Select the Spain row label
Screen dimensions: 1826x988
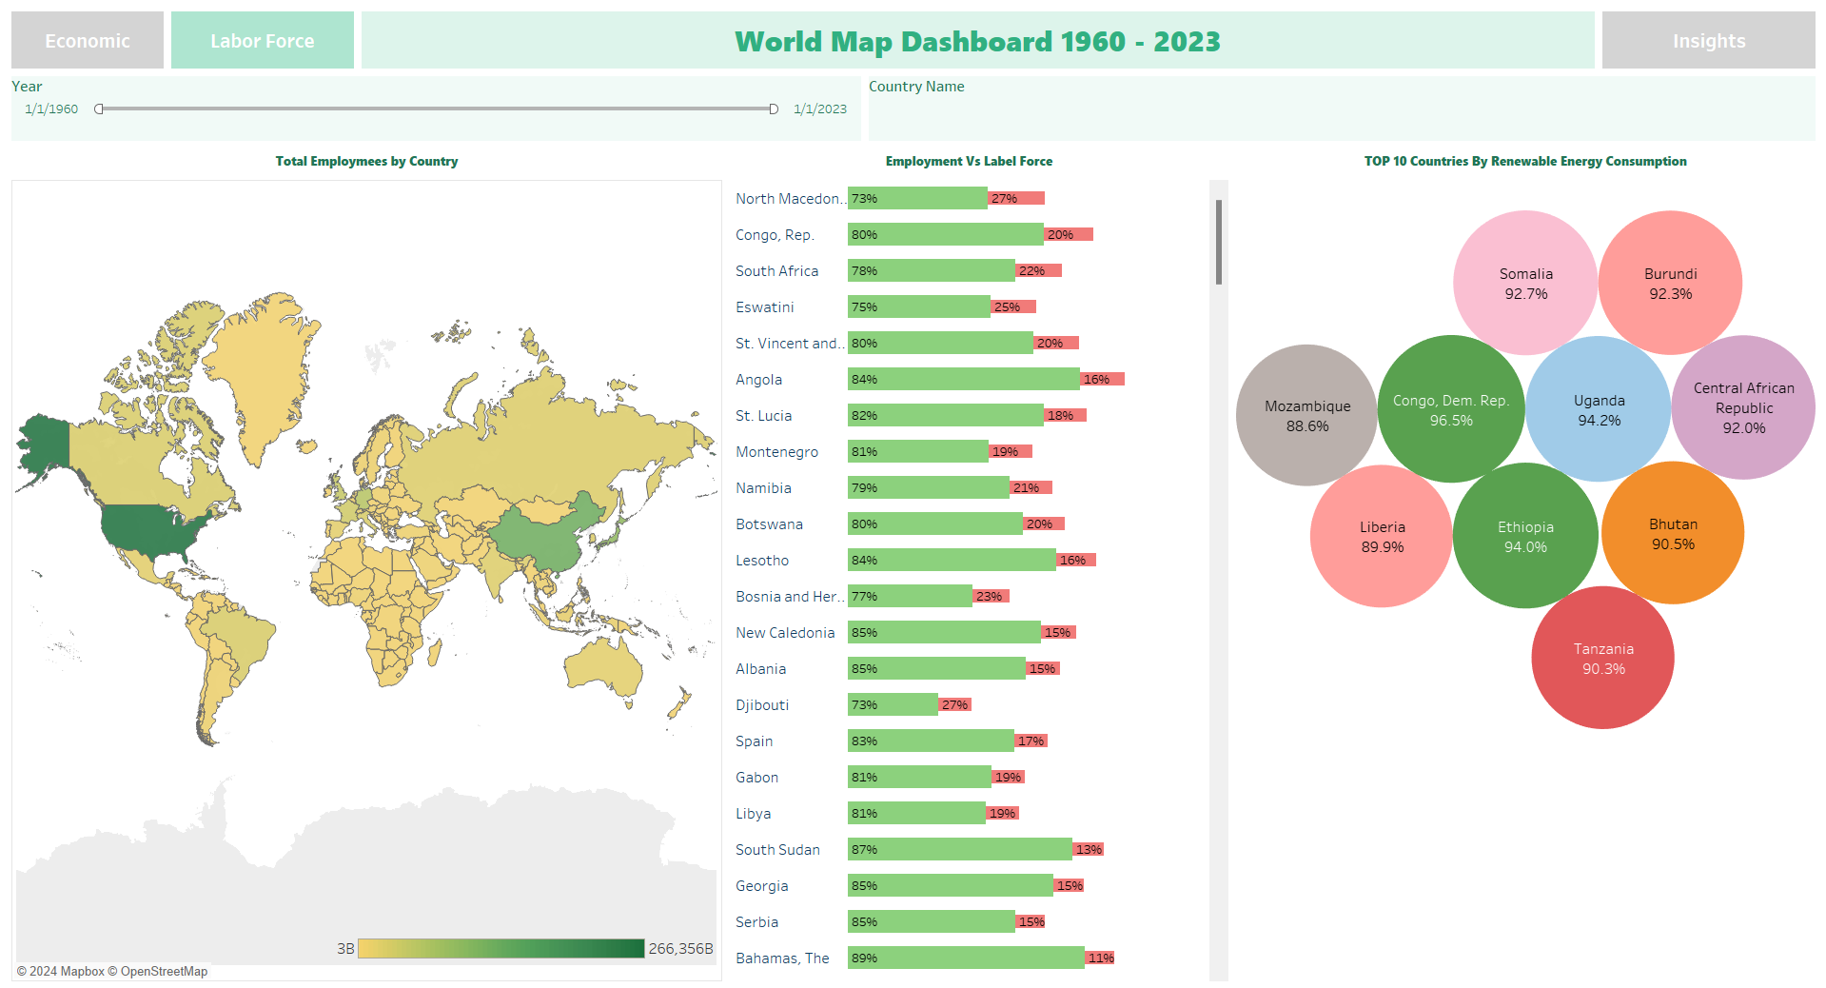click(754, 741)
